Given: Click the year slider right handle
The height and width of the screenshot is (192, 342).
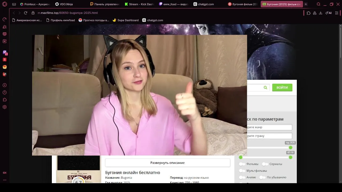Looking at the screenshot, I should pyautogui.click(x=290, y=147).
